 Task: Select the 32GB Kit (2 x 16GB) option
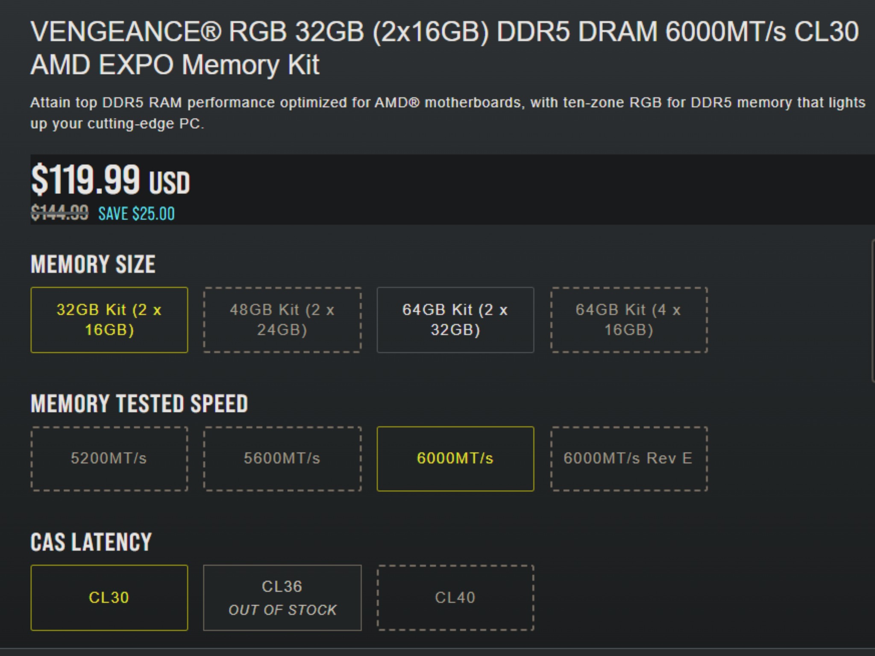pyautogui.click(x=109, y=319)
